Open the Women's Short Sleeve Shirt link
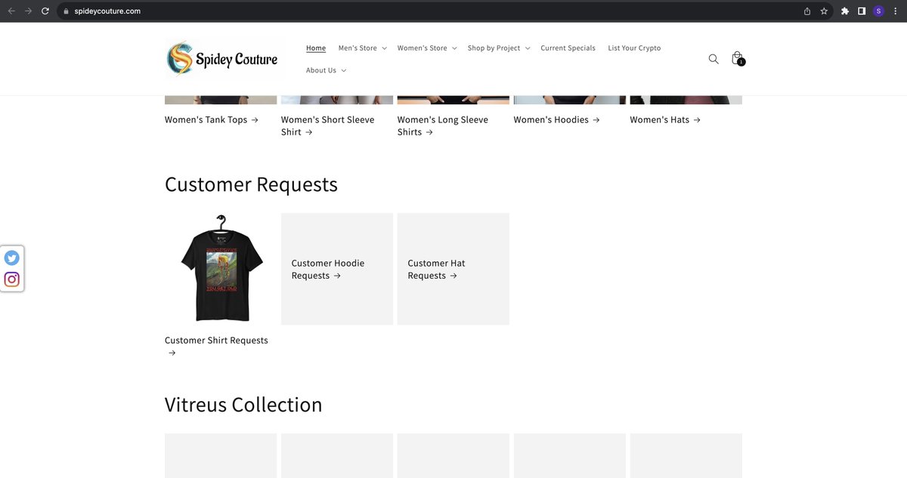Viewport: 907px width, 478px height. click(327, 125)
